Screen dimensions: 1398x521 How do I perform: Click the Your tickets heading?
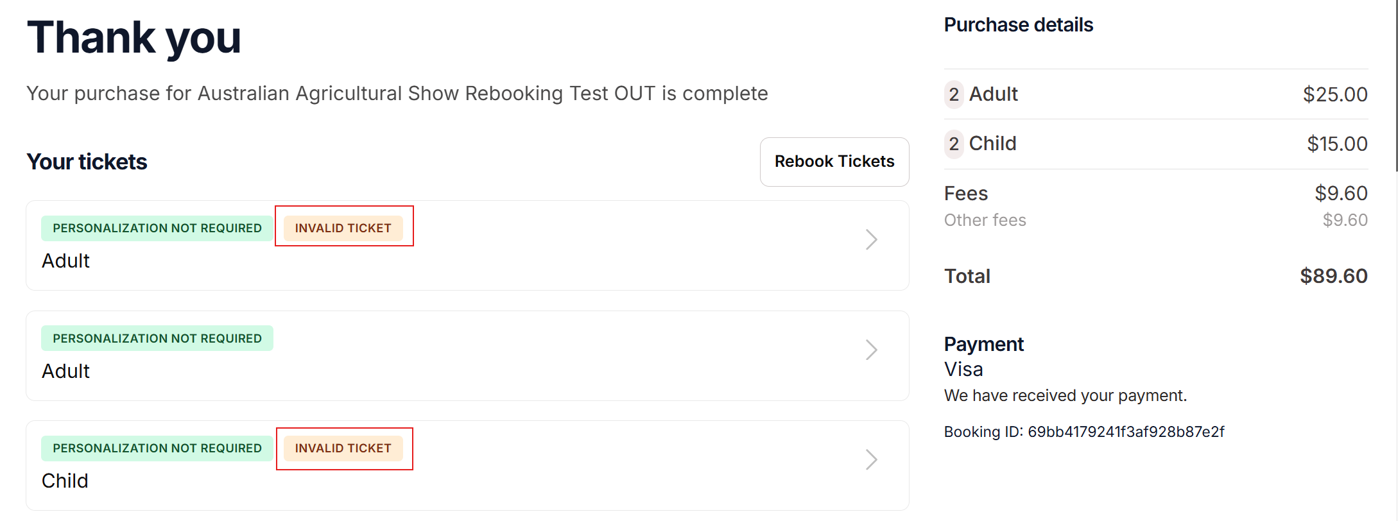point(87,162)
